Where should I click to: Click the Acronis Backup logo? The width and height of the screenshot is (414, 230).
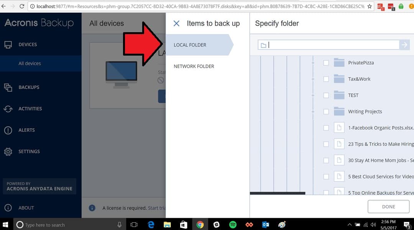click(x=39, y=23)
